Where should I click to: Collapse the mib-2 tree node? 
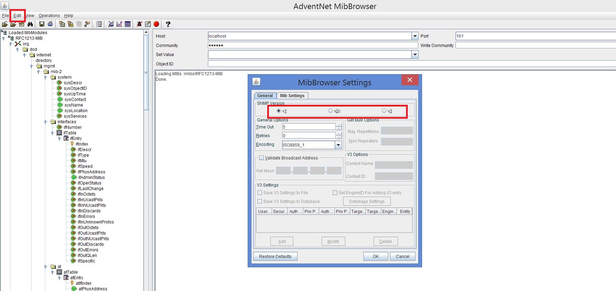click(x=38, y=72)
